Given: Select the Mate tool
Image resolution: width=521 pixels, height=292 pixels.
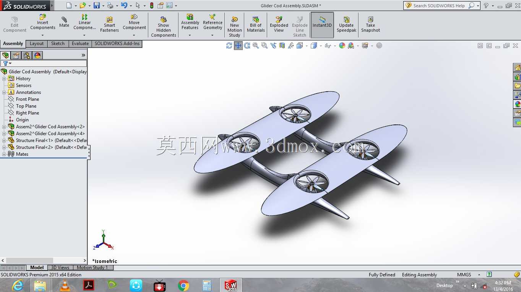Looking at the screenshot, I should [x=64, y=22].
